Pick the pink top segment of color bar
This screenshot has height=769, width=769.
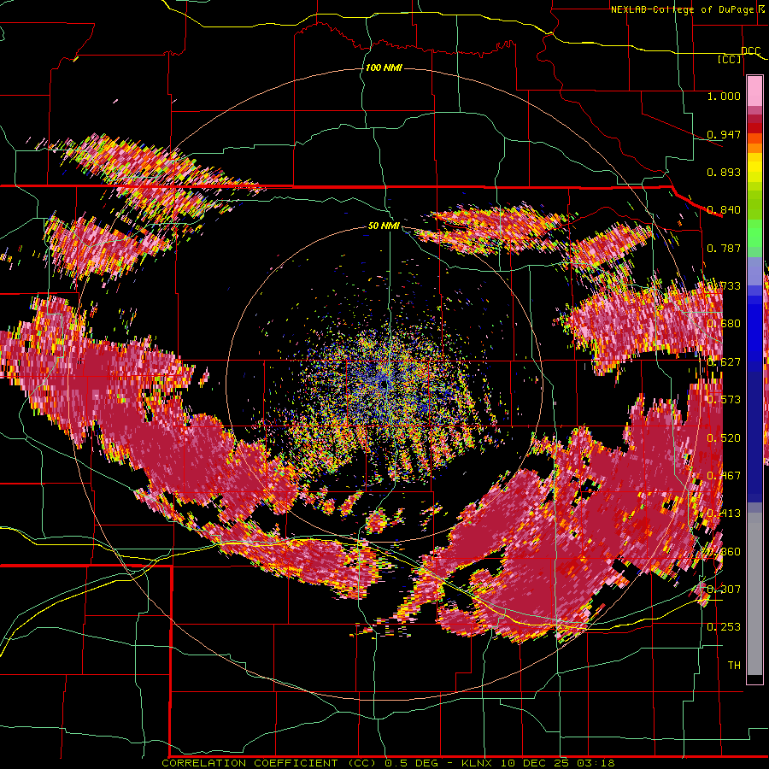point(754,91)
